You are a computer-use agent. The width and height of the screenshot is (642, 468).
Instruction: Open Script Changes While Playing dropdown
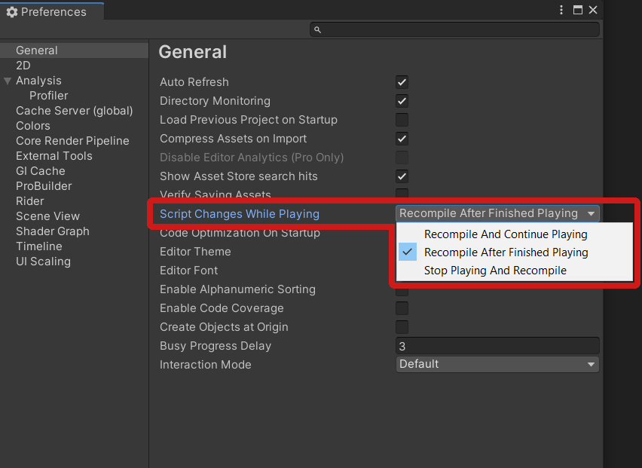click(497, 213)
